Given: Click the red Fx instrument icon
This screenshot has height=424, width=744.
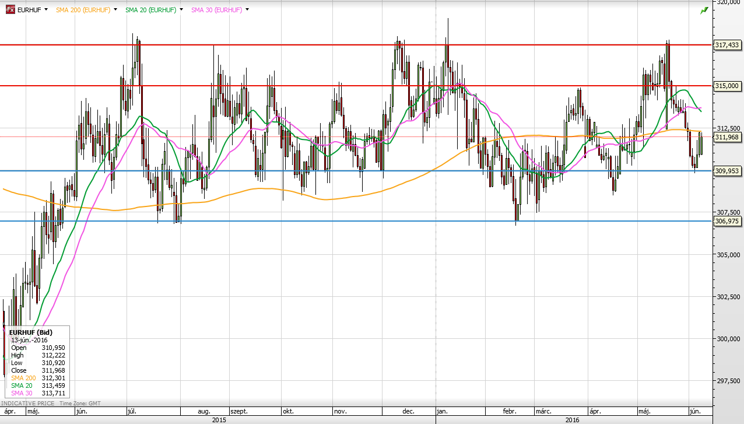Looking at the screenshot, I should tap(10, 10).
